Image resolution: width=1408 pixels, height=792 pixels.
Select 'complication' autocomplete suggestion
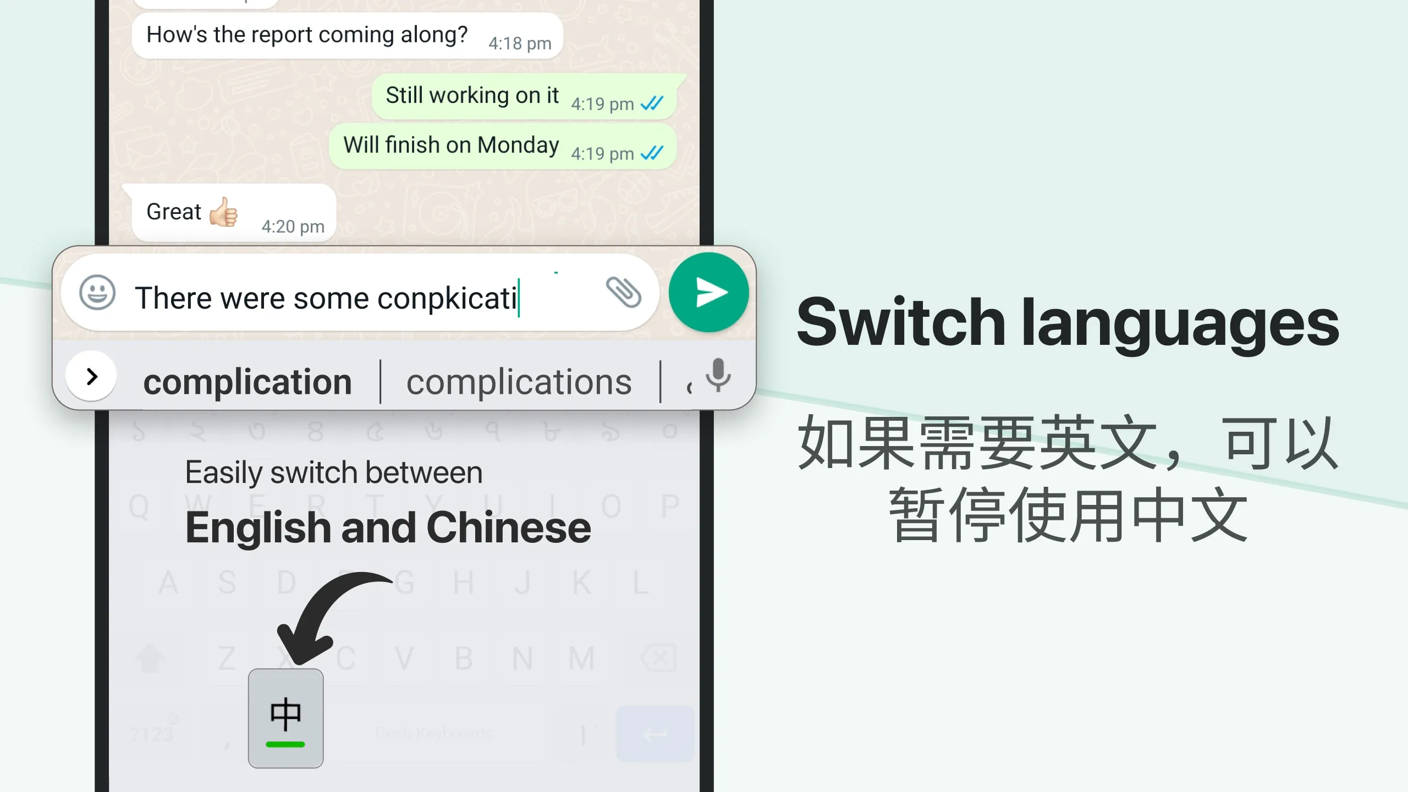point(248,380)
